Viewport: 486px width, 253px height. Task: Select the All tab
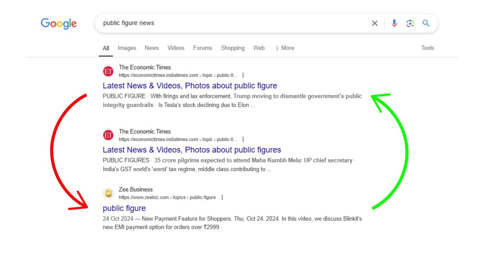pyautogui.click(x=106, y=48)
